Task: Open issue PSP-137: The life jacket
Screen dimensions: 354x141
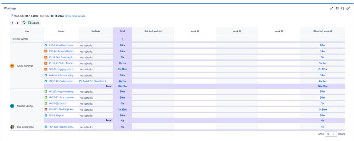Action: pos(62,110)
